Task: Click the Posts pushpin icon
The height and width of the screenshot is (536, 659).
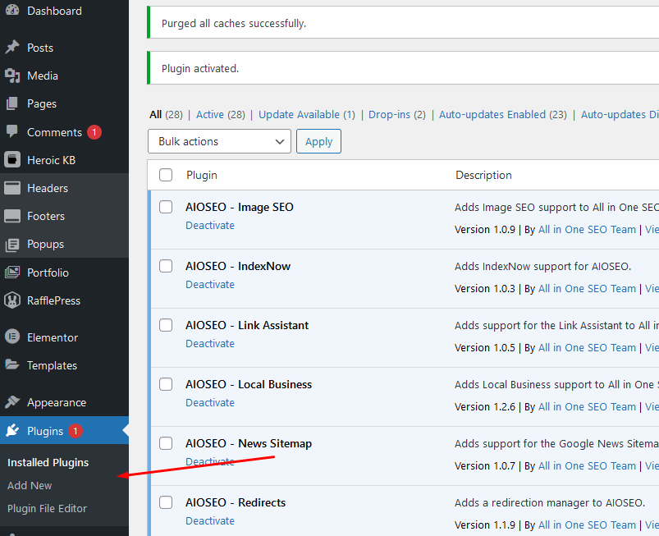Action: pos(12,48)
